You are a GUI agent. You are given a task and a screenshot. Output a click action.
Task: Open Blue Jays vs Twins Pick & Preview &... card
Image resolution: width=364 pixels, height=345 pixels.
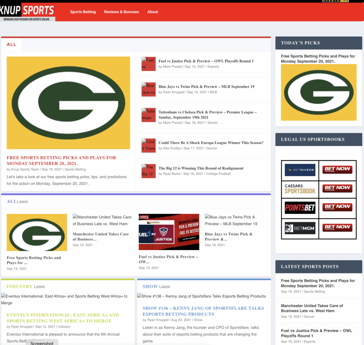click(x=229, y=236)
